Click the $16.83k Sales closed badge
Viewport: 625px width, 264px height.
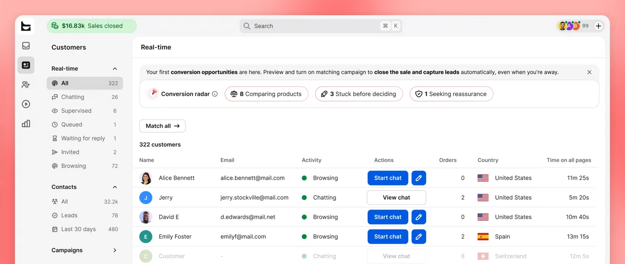[x=92, y=26]
